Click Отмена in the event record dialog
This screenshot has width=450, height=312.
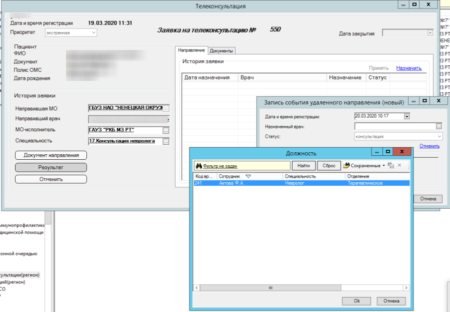428,199
